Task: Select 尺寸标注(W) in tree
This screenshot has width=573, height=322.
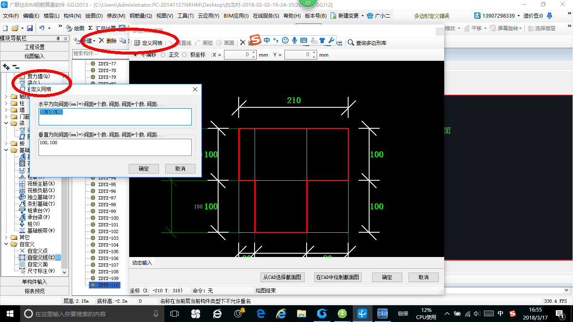Action: pos(37,271)
